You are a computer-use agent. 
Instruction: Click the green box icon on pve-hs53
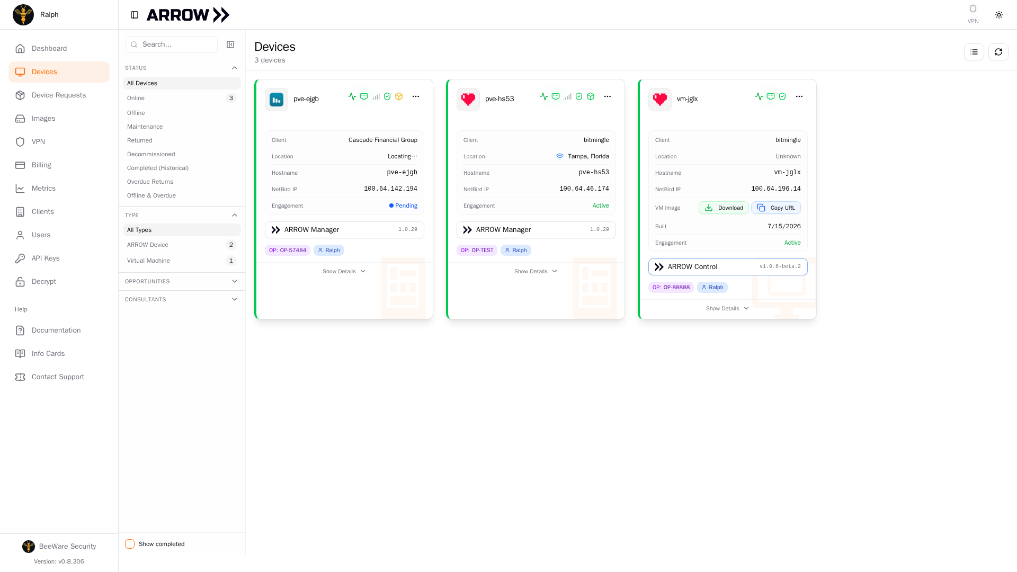click(591, 96)
